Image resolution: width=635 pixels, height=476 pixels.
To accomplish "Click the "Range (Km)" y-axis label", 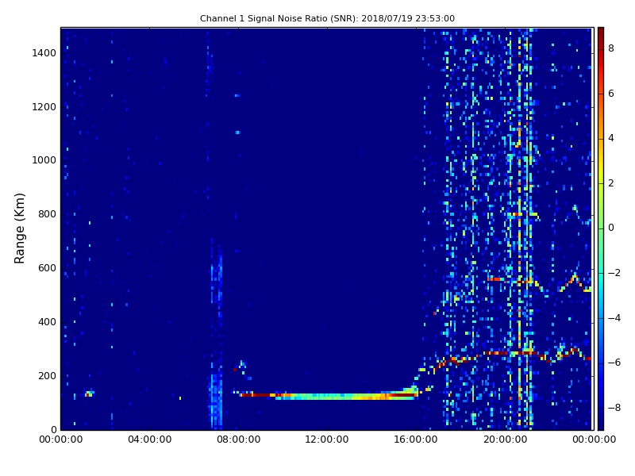I will pyautogui.click(x=19, y=228).
